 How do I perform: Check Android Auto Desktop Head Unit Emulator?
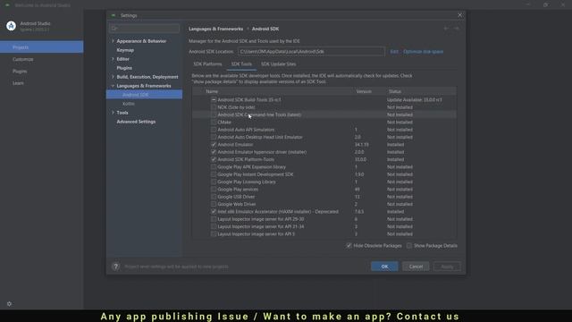click(x=214, y=137)
